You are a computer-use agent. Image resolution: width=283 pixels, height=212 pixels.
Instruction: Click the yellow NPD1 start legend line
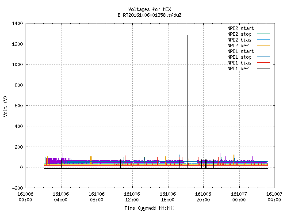pos(264,51)
